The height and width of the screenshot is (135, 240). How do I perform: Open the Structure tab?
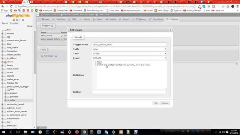[59, 19]
